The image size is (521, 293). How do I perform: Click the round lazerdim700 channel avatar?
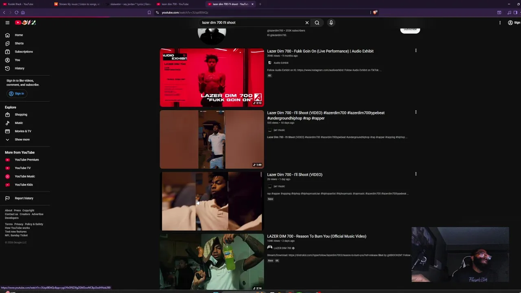[x=212, y=36]
